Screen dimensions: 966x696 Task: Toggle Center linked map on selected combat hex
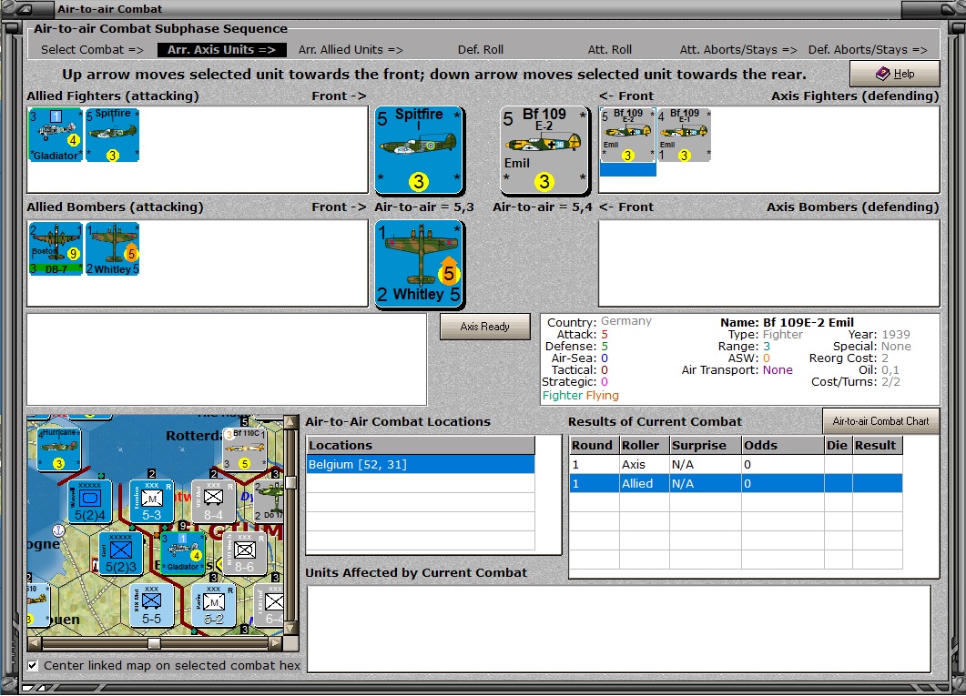pos(33,665)
